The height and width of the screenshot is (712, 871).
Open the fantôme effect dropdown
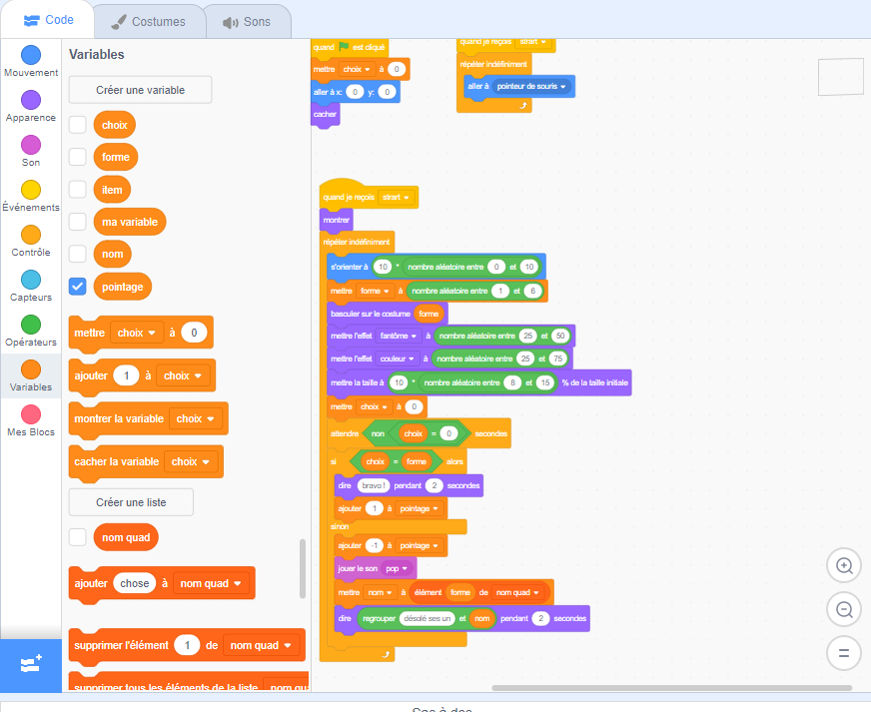click(x=399, y=336)
